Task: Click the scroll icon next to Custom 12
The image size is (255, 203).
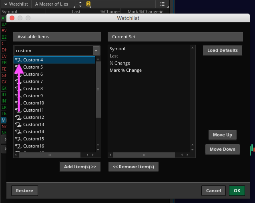Action: pyautogui.click(x=18, y=117)
